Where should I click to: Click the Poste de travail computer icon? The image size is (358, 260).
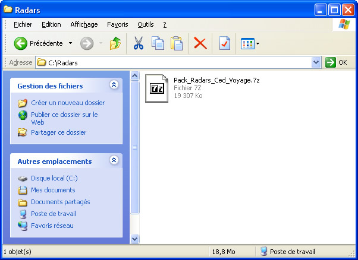pyautogui.click(x=23, y=214)
